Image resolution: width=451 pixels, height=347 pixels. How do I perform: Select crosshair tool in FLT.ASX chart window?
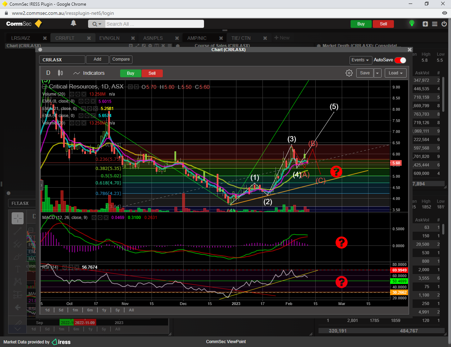tap(17, 218)
